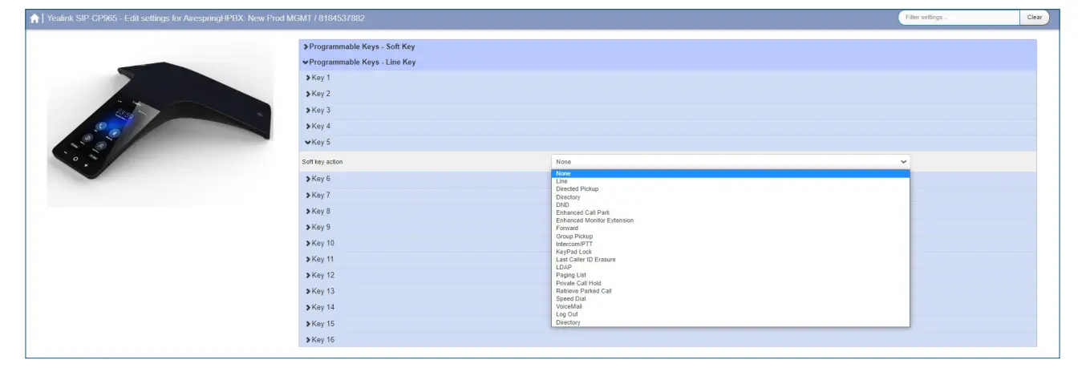
Task: Expand the Key 1 row
Action: tap(667, 78)
